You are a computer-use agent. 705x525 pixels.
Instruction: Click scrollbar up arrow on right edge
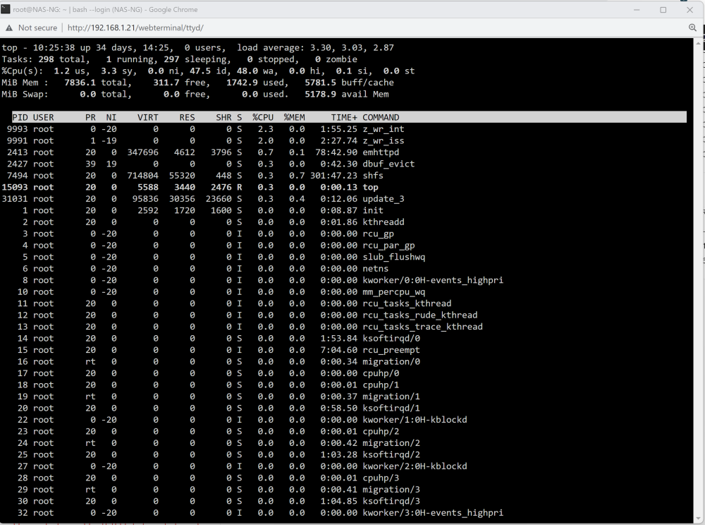tap(698, 43)
